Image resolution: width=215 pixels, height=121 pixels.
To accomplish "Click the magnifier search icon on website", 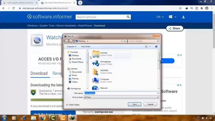I will pyautogui.click(x=128, y=17).
